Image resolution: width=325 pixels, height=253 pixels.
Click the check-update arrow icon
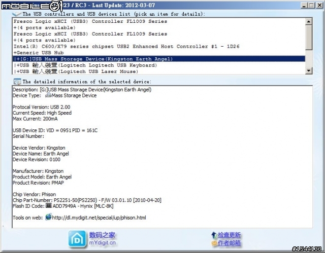pos(214,235)
